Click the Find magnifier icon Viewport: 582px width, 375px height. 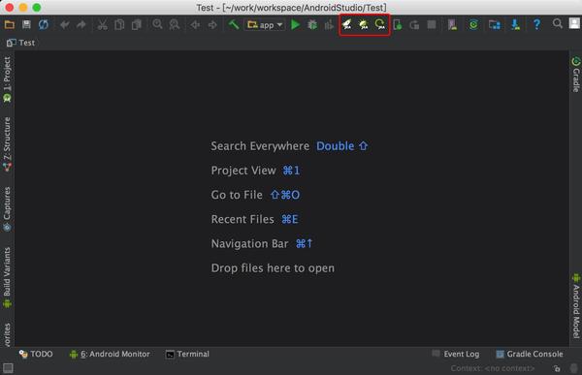tap(157, 24)
